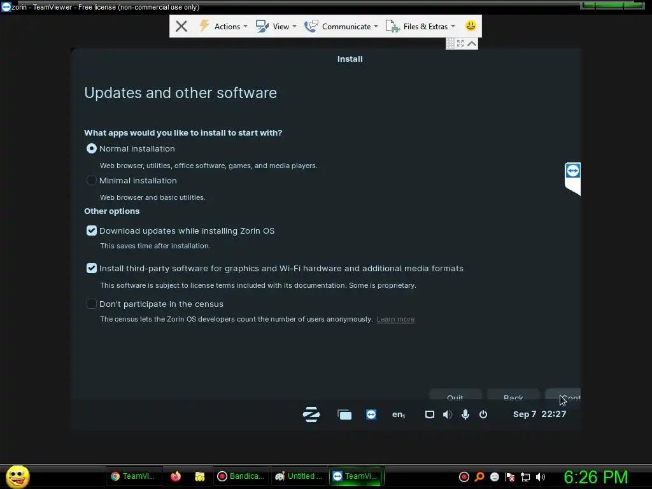Viewport: 652px width, 489px height.
Task: Click the power icon in the Zorin tray
Action: click(483, 414)
